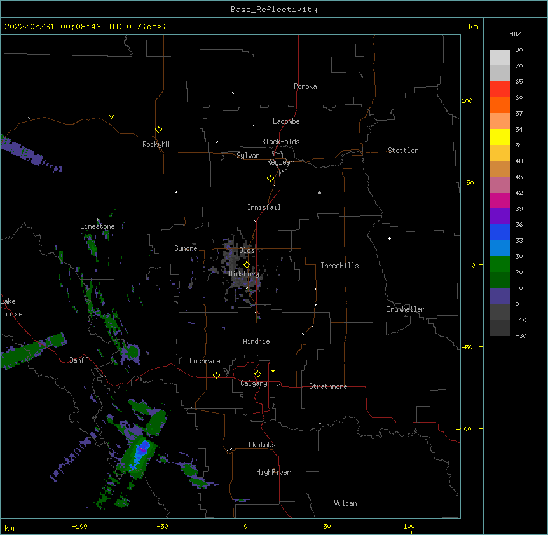Click the yellow V marker east of Calgary
548x535 pixels.
(273, 371)
